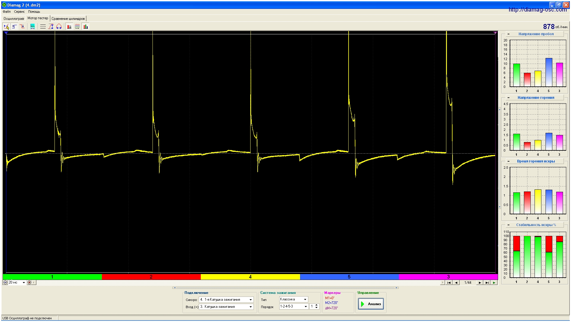Click the multi-colored waveforms overlay icon
The height and width of the screenshot is (322, 571).
pyautogui.click(x=77, y=27)
